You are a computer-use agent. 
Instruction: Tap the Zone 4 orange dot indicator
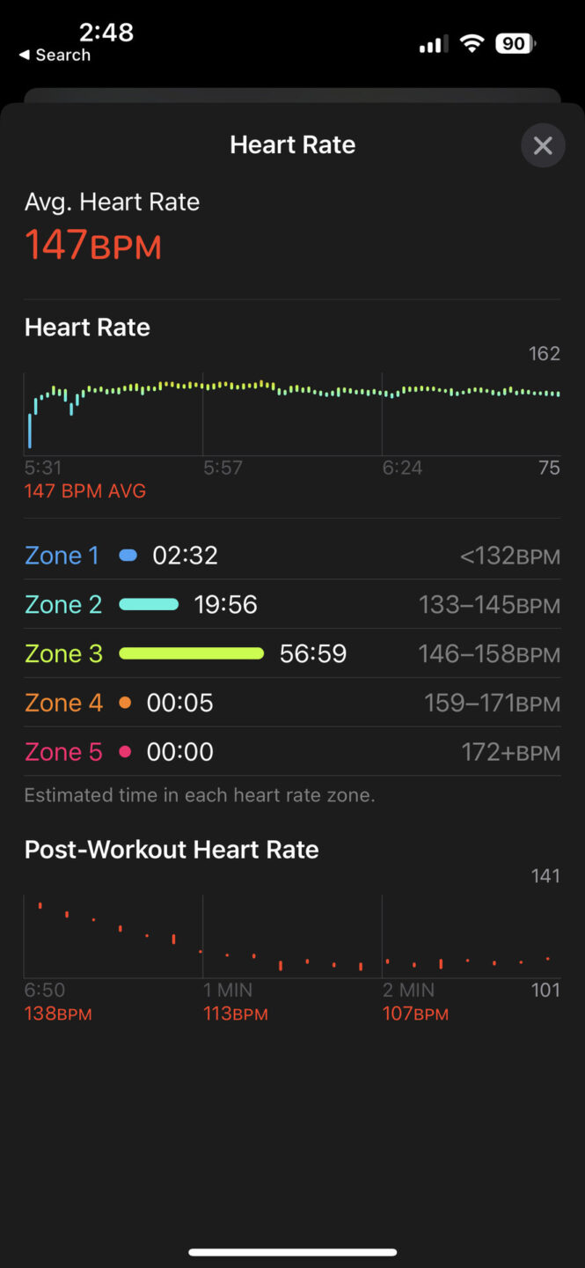point(123,703)
